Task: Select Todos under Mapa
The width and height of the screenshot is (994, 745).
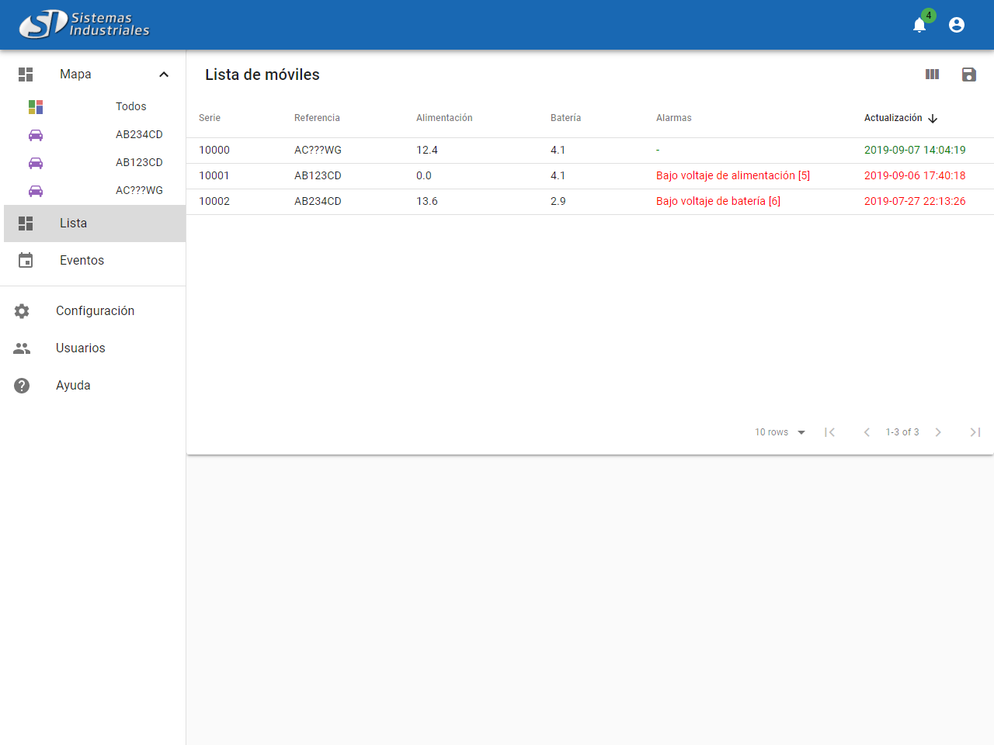Action: pos(130,106)
